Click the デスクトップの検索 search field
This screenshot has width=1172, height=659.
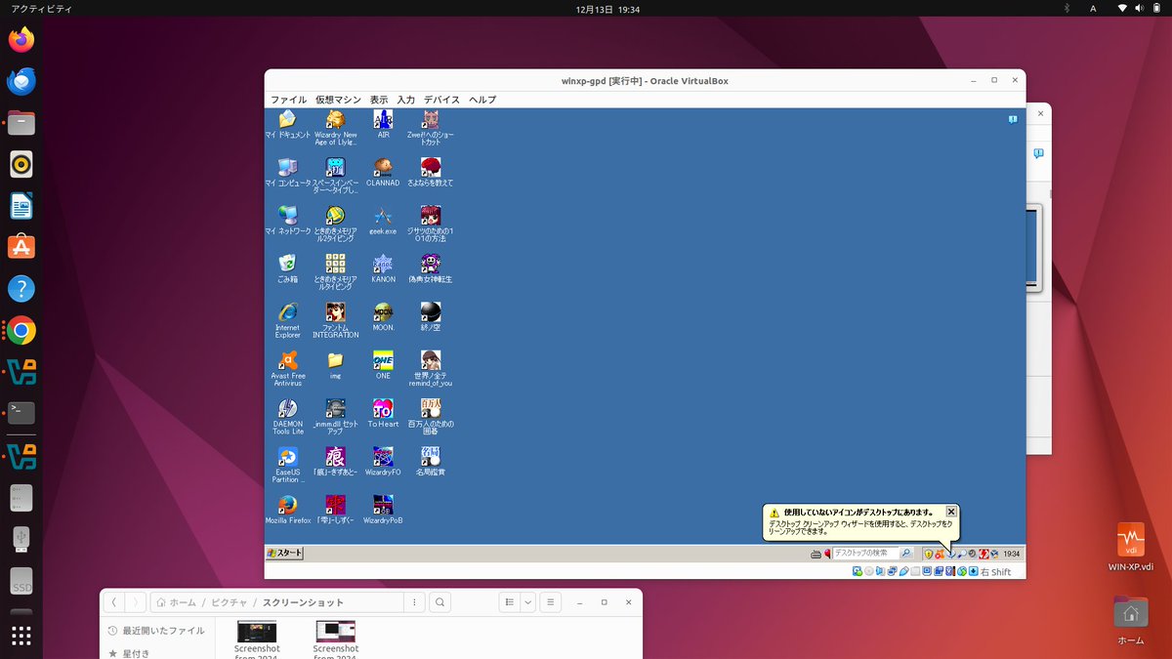[x=865, y=554]
